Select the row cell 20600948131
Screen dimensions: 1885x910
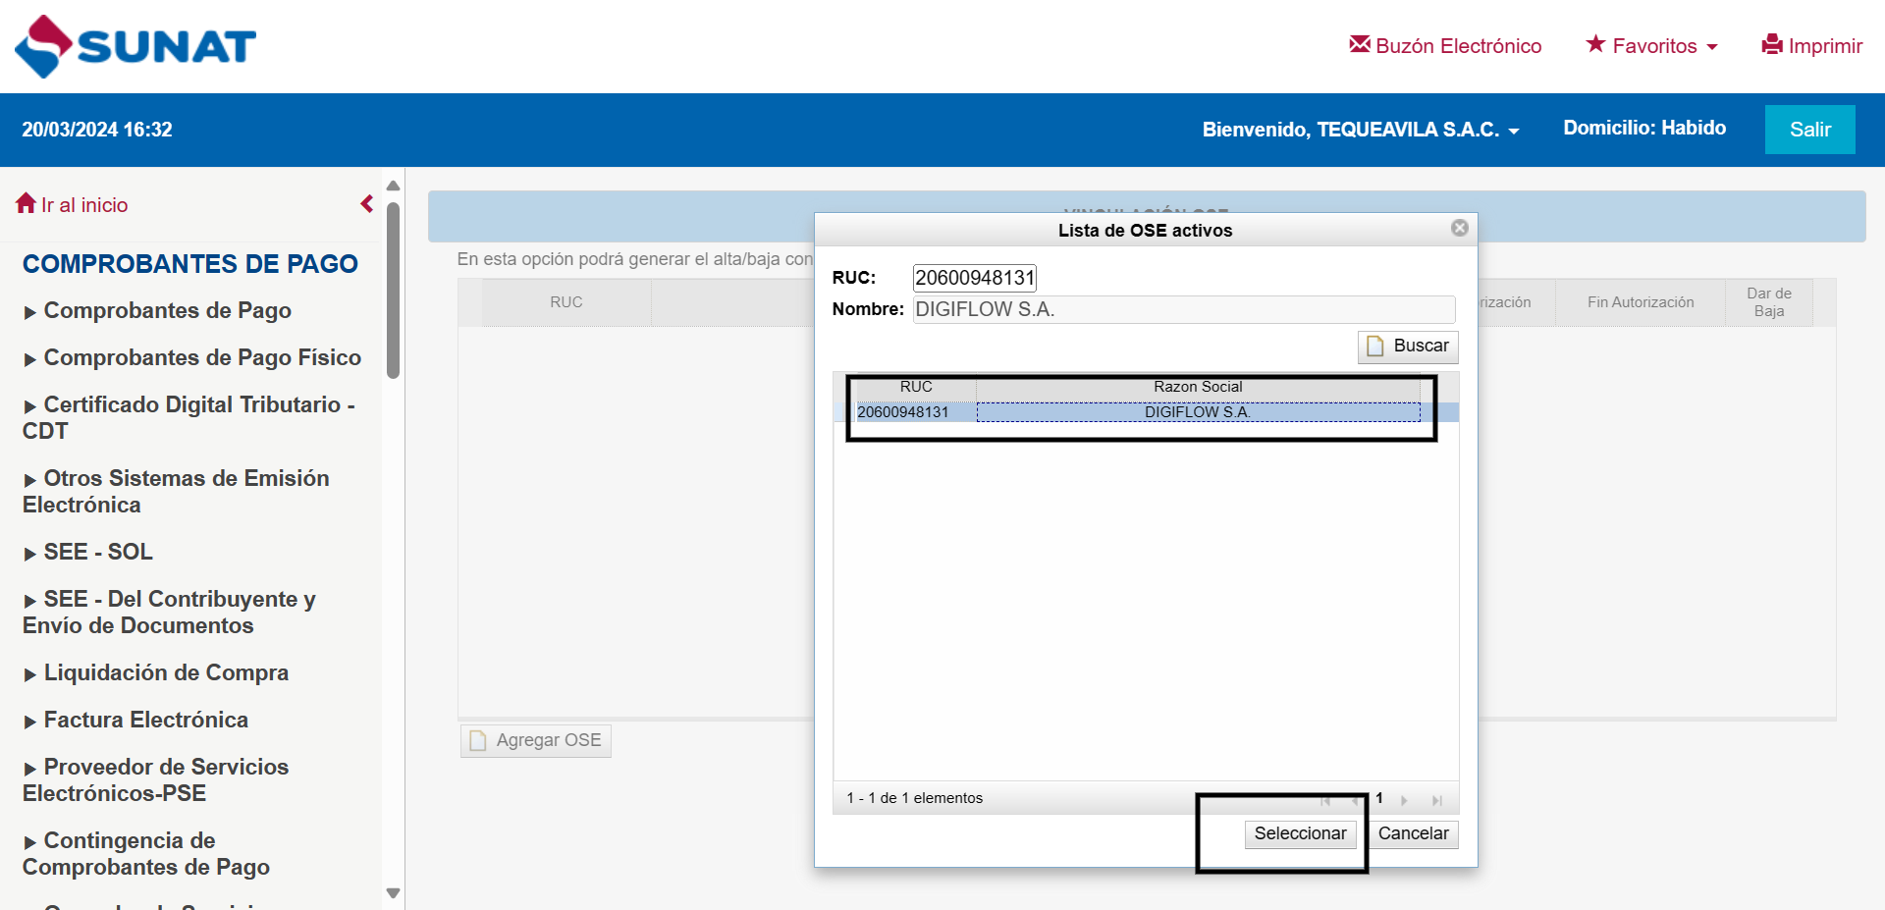click(x=915, y=412)
